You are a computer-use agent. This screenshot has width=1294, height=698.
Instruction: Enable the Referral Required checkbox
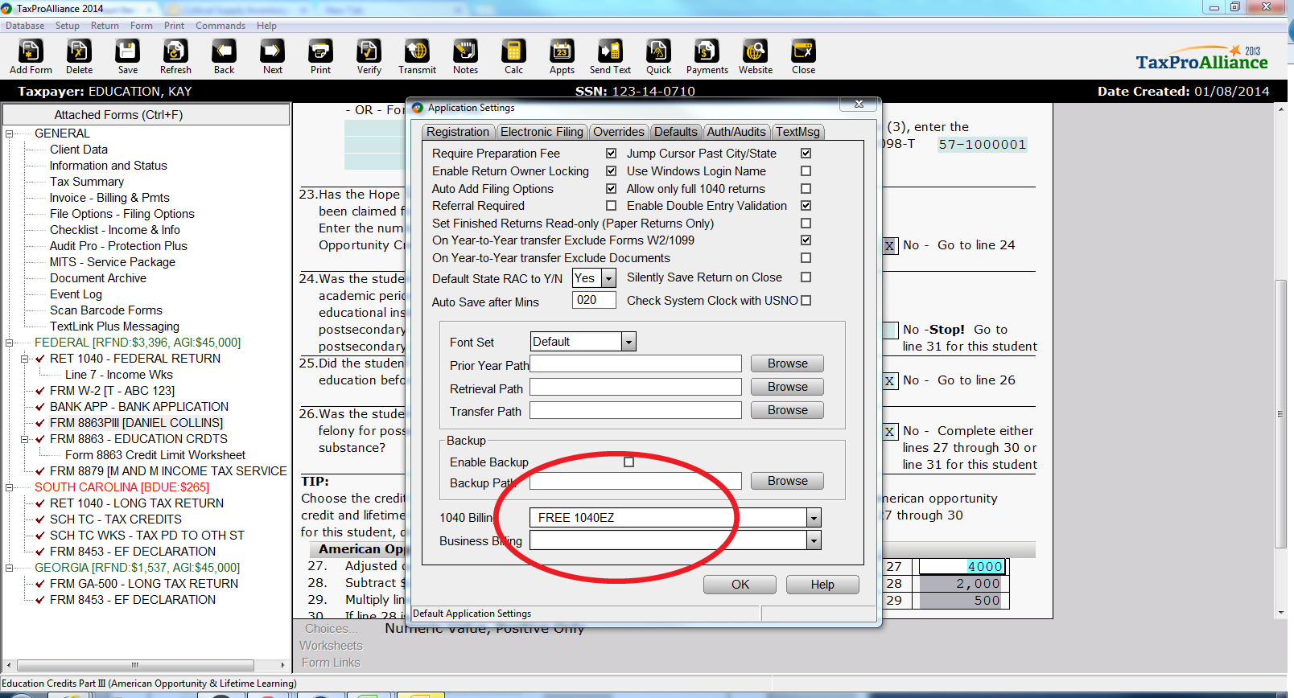coord(611,205)
